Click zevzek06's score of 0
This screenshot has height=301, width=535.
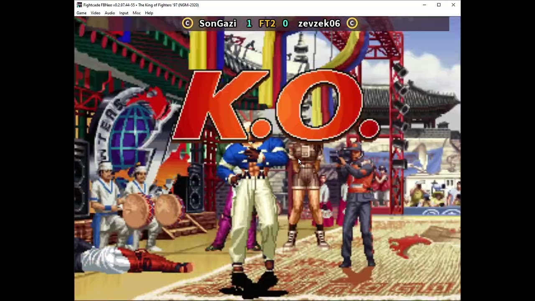(x=285, y=23)
